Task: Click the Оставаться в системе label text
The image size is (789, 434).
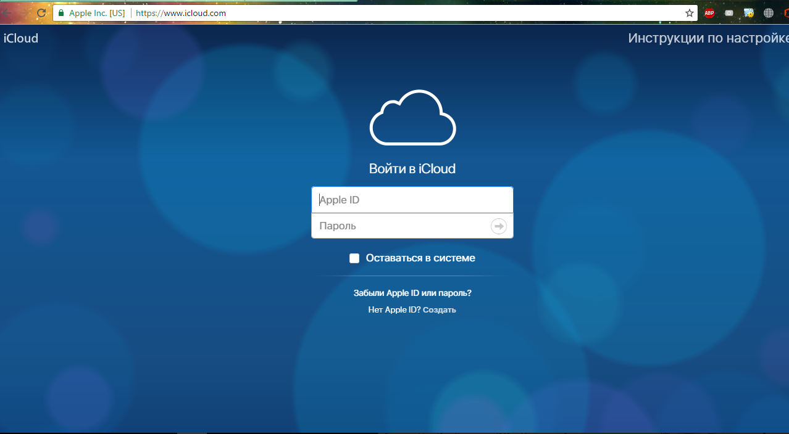Action: pos(420,258)
